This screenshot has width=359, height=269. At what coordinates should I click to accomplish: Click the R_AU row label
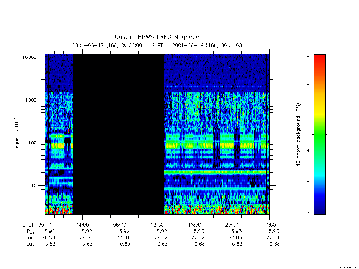point(30,232)
